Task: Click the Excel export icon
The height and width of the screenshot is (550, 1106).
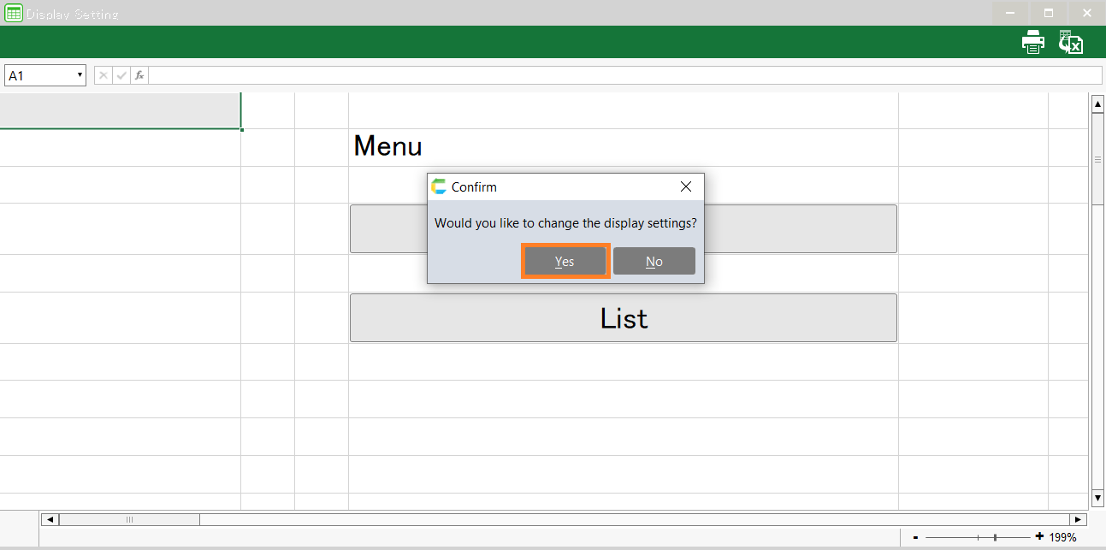Action: [1071, 42]
